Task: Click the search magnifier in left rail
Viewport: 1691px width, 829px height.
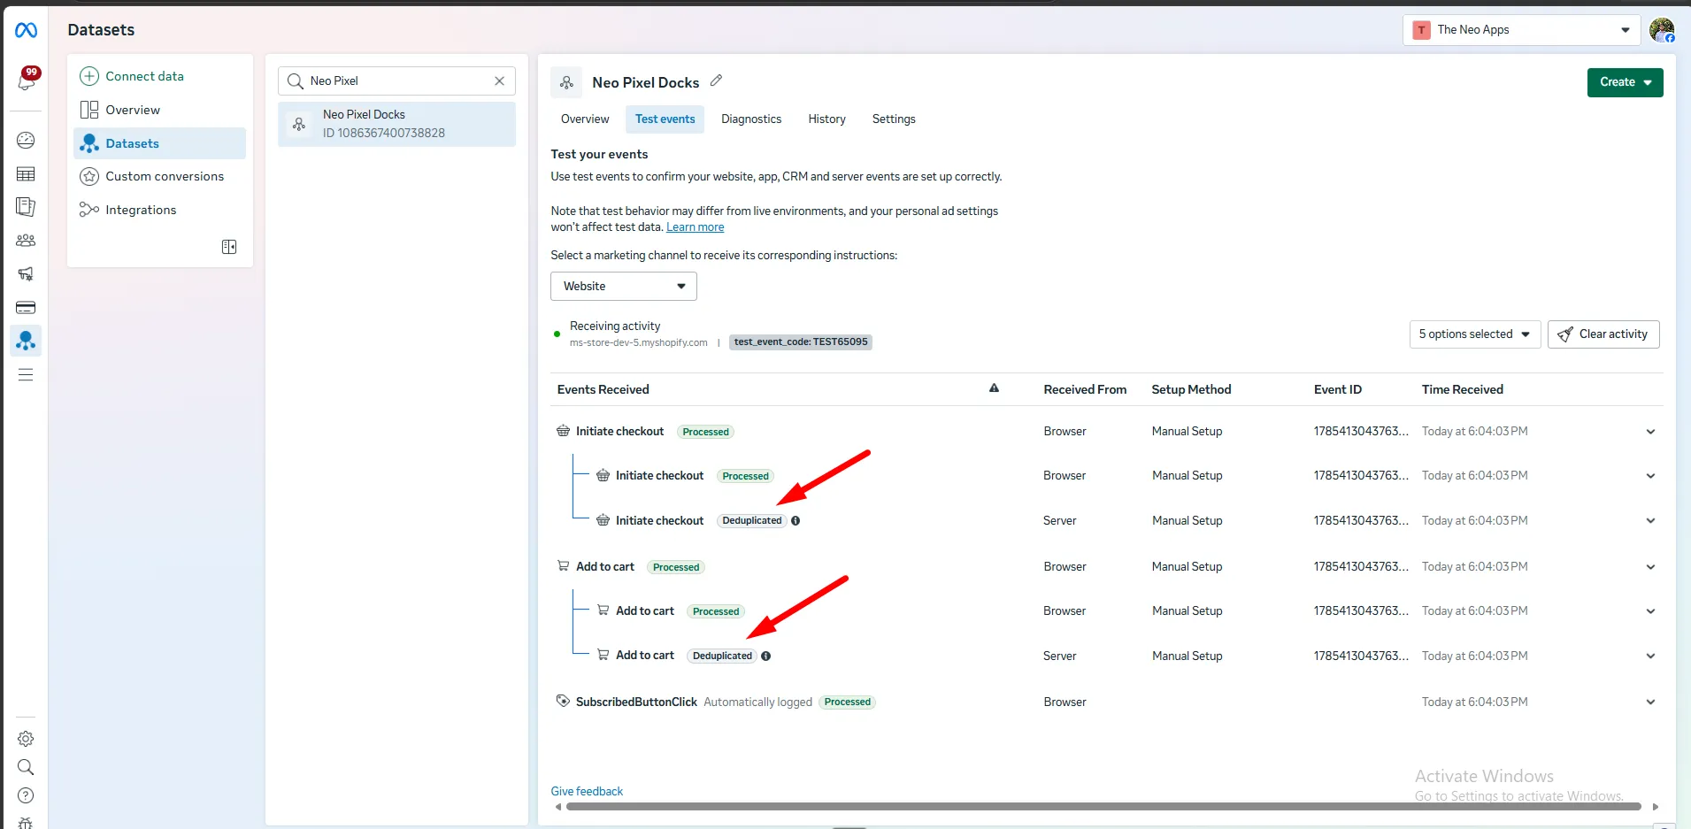Action: tap(26, 767)
